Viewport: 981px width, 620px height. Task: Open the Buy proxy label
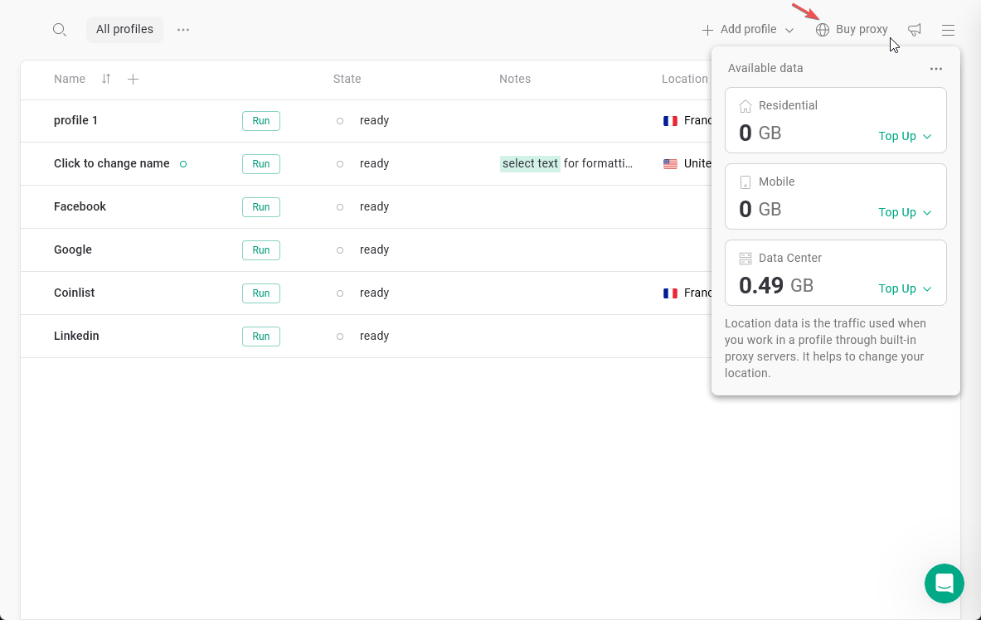[x=862, y=29]
